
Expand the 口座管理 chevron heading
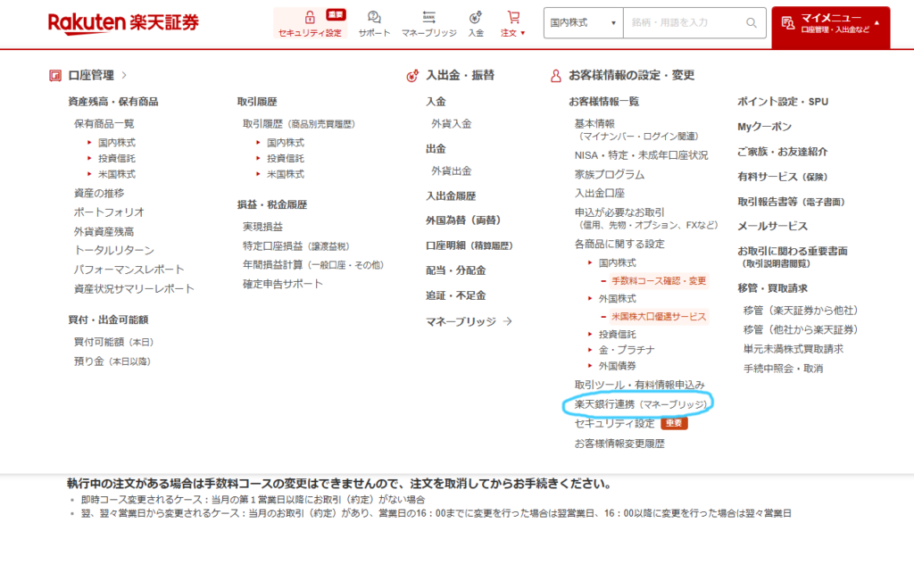pos(123,76)
